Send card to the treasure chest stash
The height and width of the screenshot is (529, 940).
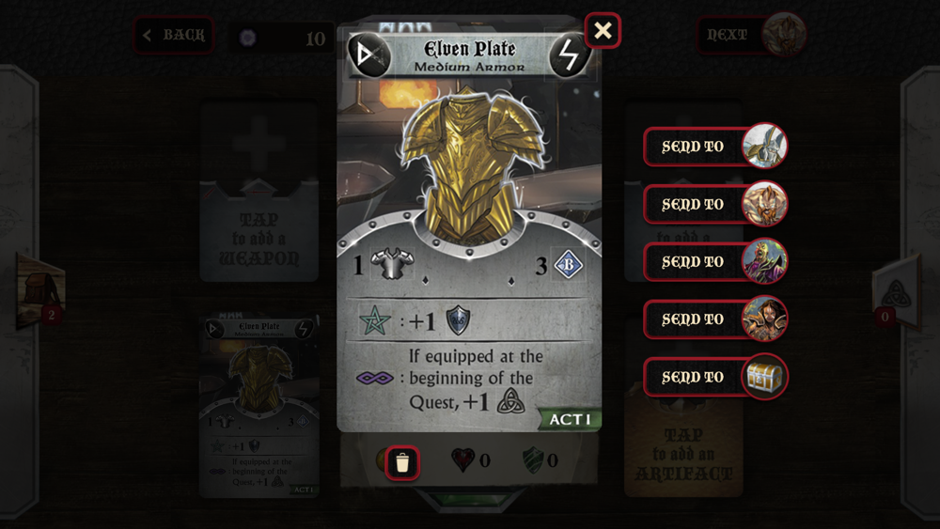[x=715, y=377]
